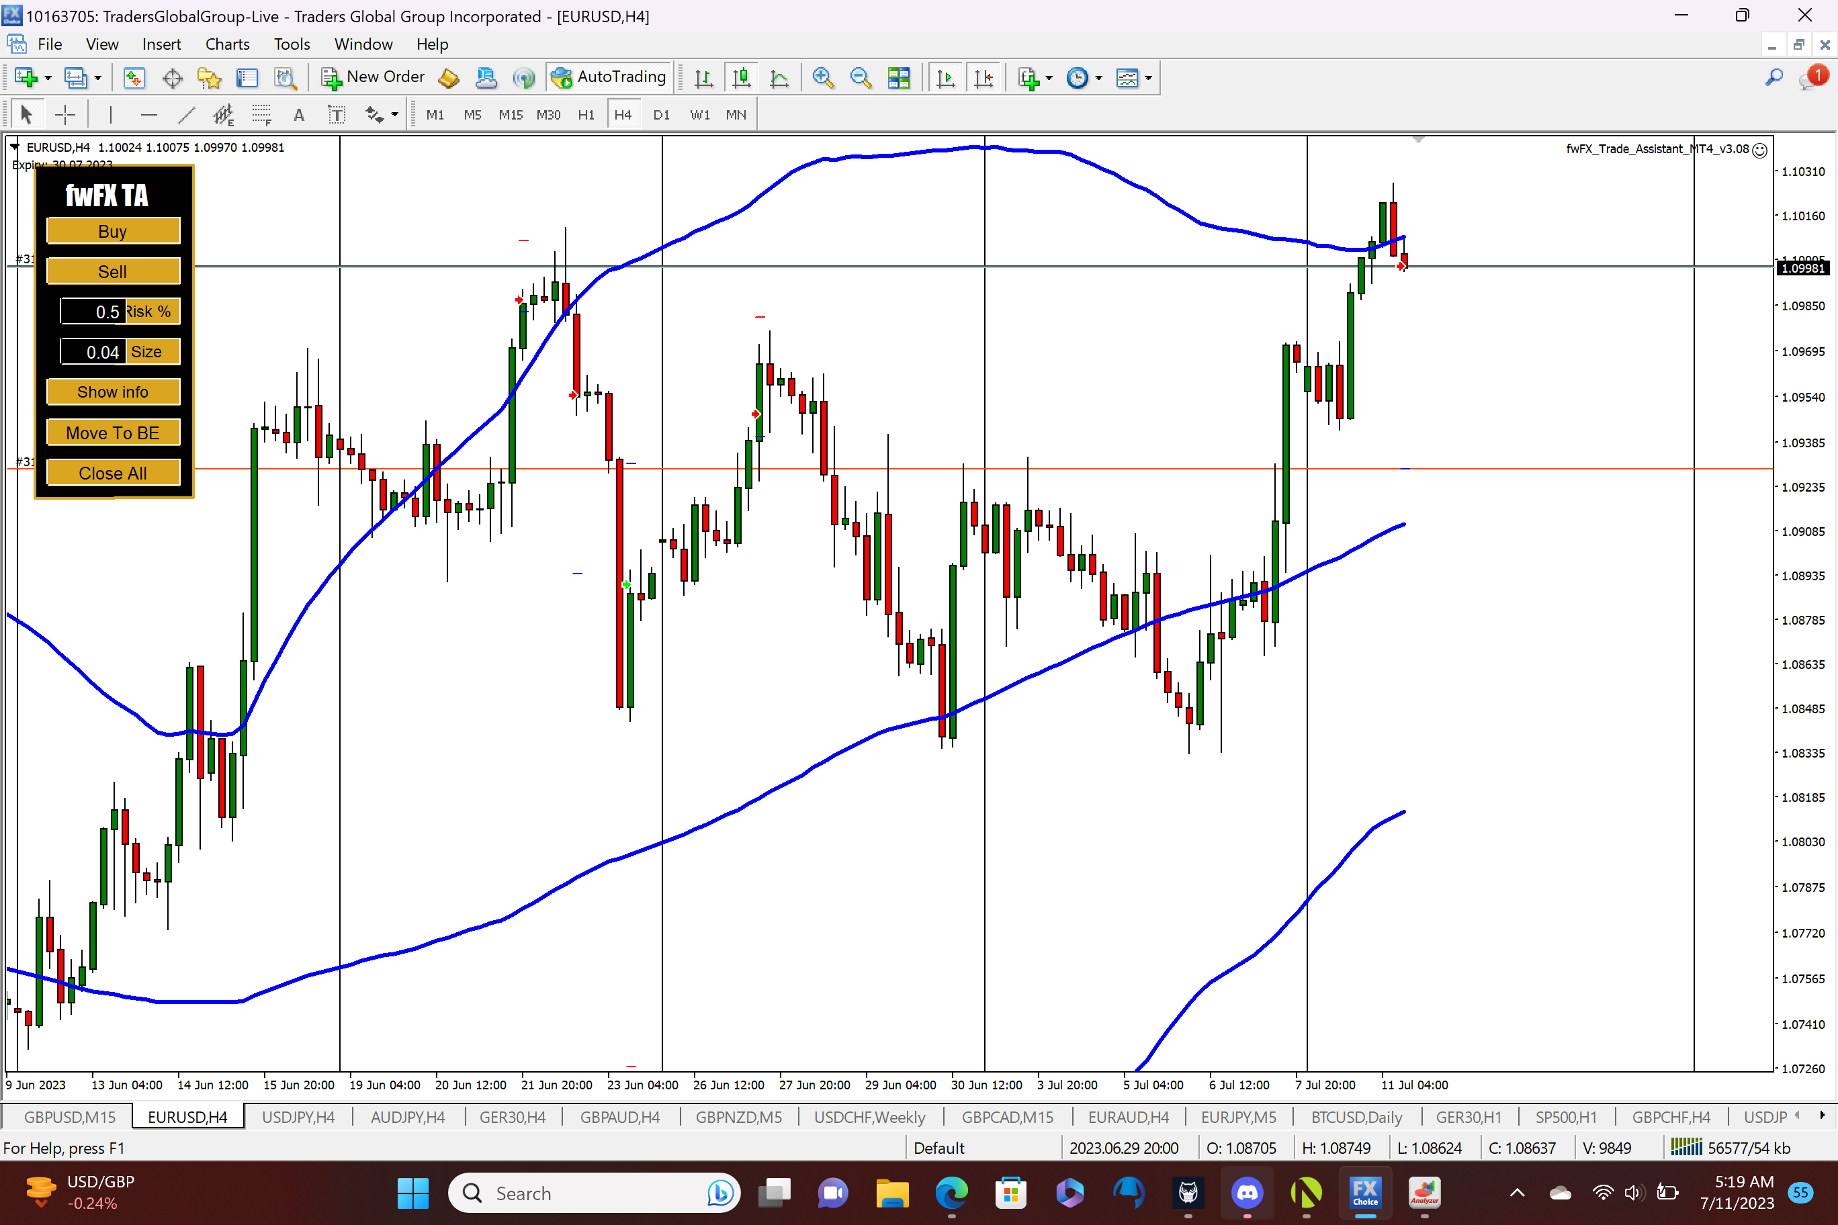Viewport: 1838px width, 1225px height.
Task: Switch to the USDJPY,H4 chart tab
Action: 298,1116
